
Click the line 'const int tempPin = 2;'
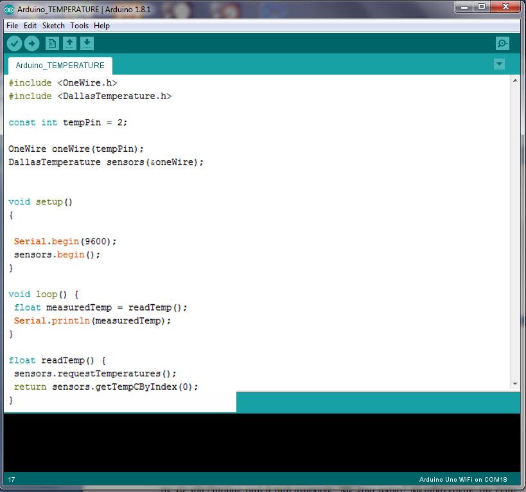click(68, 123)
